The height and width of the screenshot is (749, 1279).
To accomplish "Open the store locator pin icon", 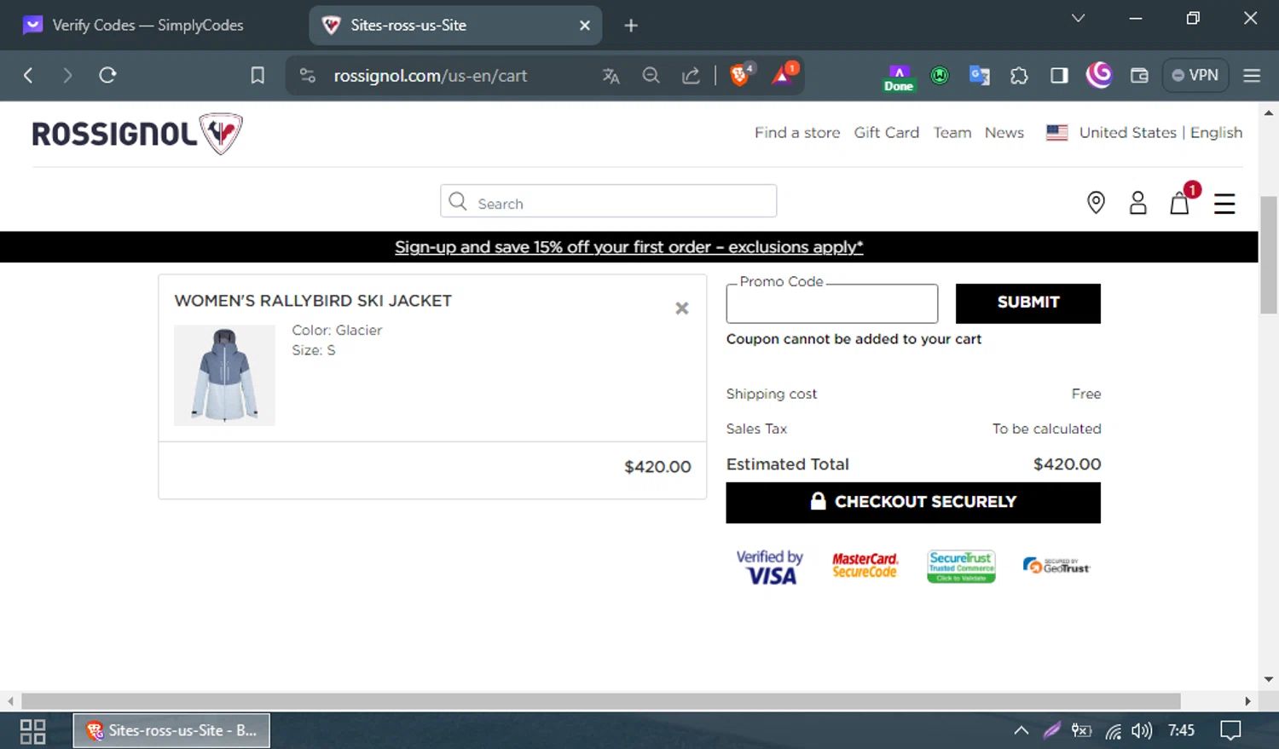I will point(1096,203).
